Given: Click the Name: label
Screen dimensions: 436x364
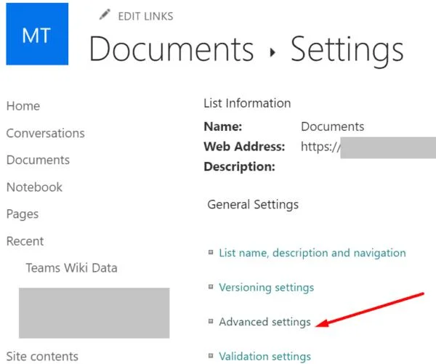Looking at the screenshot, I should (223, 126).
